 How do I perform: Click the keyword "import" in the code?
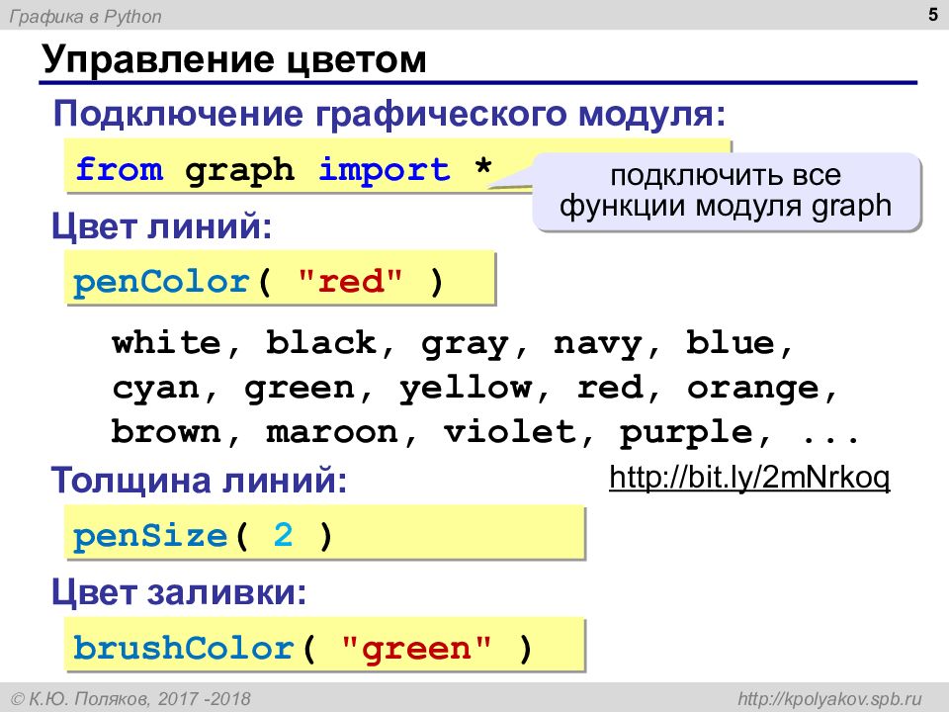[x=385, y=169]
